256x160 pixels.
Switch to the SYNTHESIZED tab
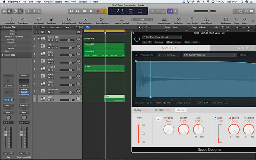click(x=233, y=48)
